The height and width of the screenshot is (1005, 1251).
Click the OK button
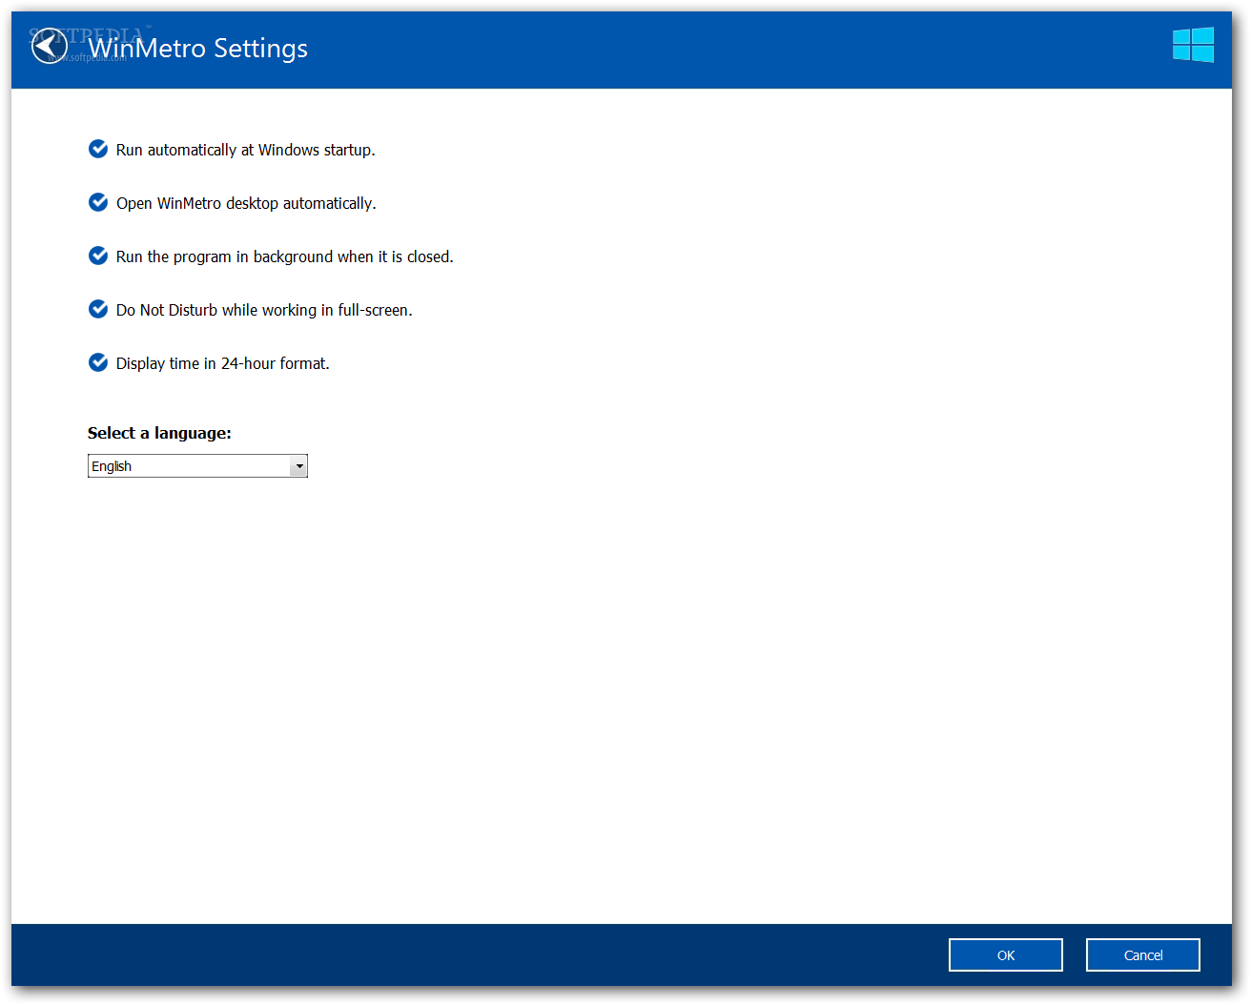(x=1006, y=955)
